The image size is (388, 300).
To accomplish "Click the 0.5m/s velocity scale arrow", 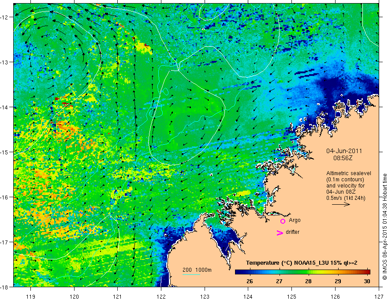I will pos(341,204).
